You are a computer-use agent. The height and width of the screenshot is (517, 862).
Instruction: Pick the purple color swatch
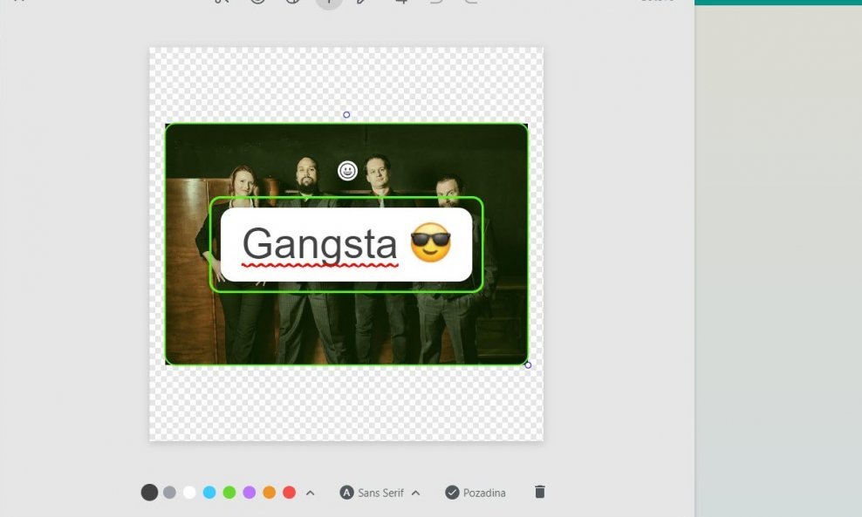pos(249,493)
